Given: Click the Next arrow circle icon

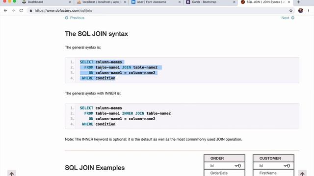Looking at the screenshot, I should tap(293, 18).
